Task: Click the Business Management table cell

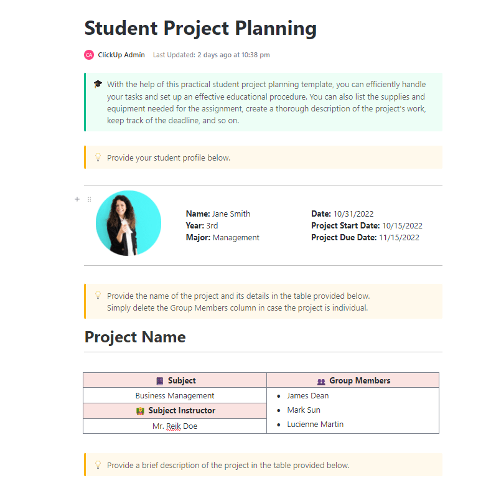Action: point(175,395)
